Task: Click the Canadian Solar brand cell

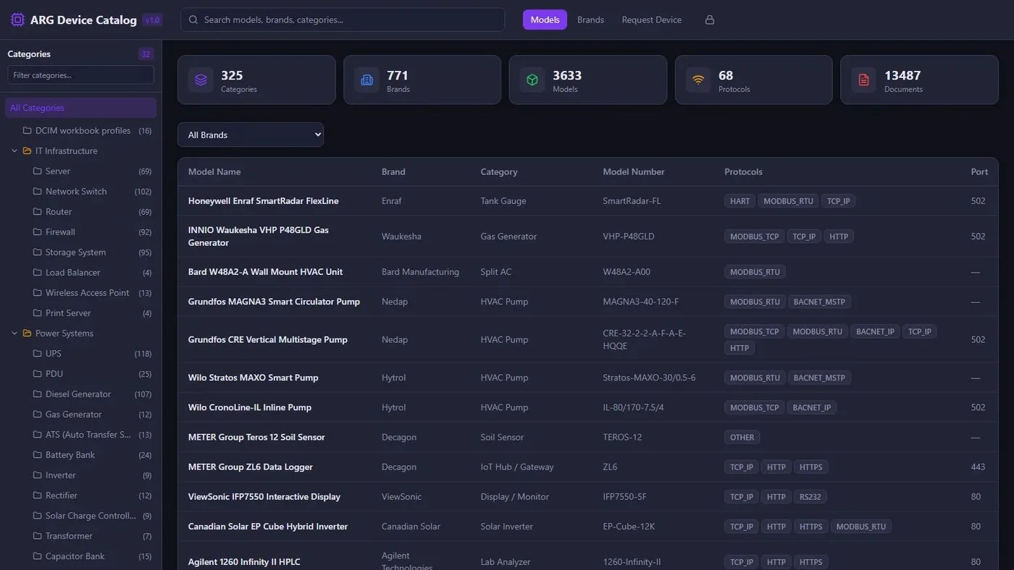Action: 411,527
